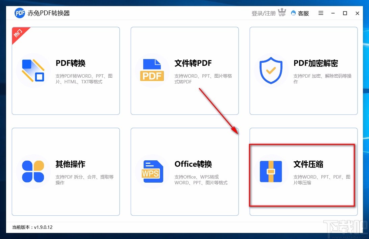Screen dimensions: 369x239
Task: Open the hamburger menu in title bar
Action: pyautogui.click(x=320, y=13)
